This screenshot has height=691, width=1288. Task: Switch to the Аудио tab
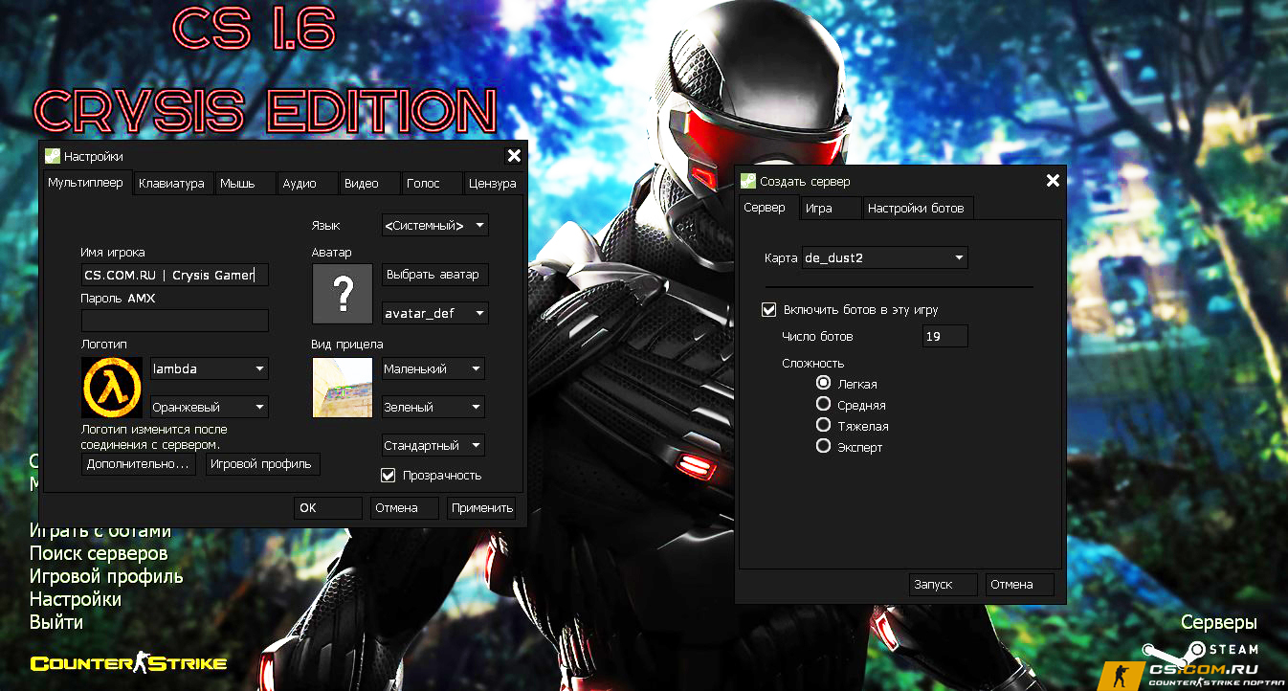308,183
